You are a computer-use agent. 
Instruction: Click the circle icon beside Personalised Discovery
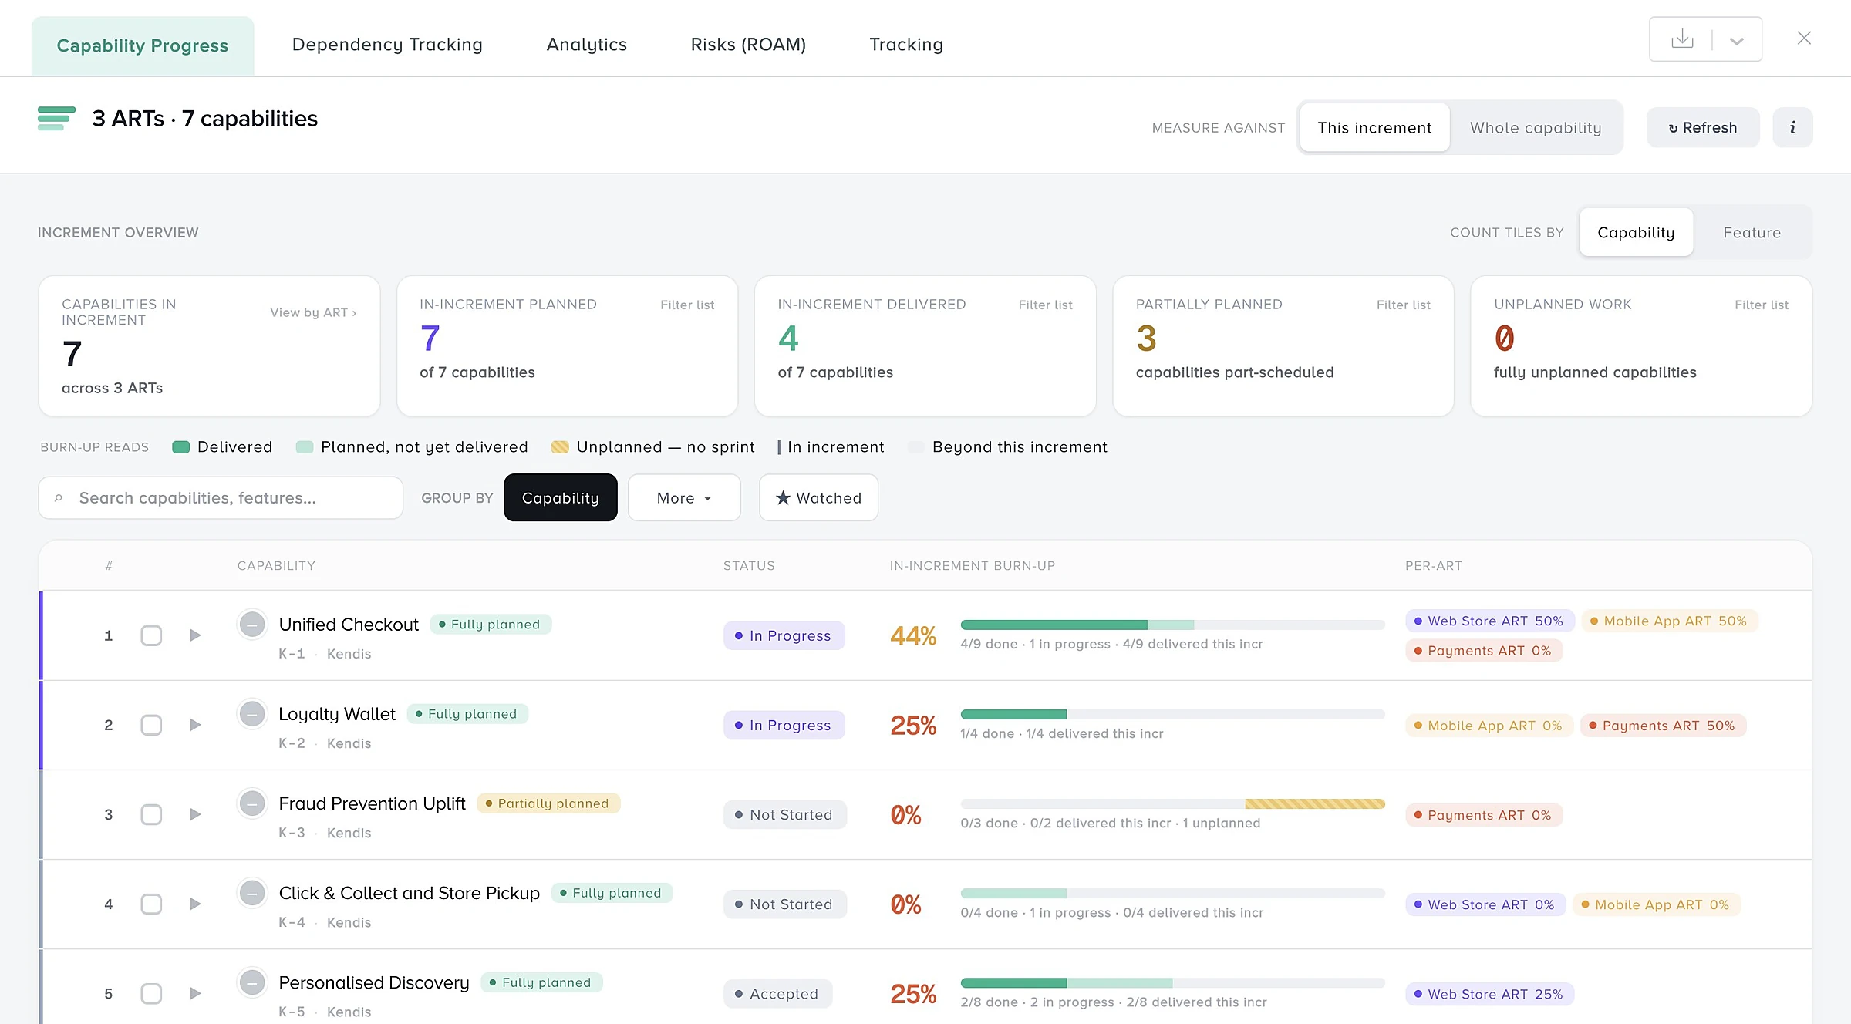[252, 982]
